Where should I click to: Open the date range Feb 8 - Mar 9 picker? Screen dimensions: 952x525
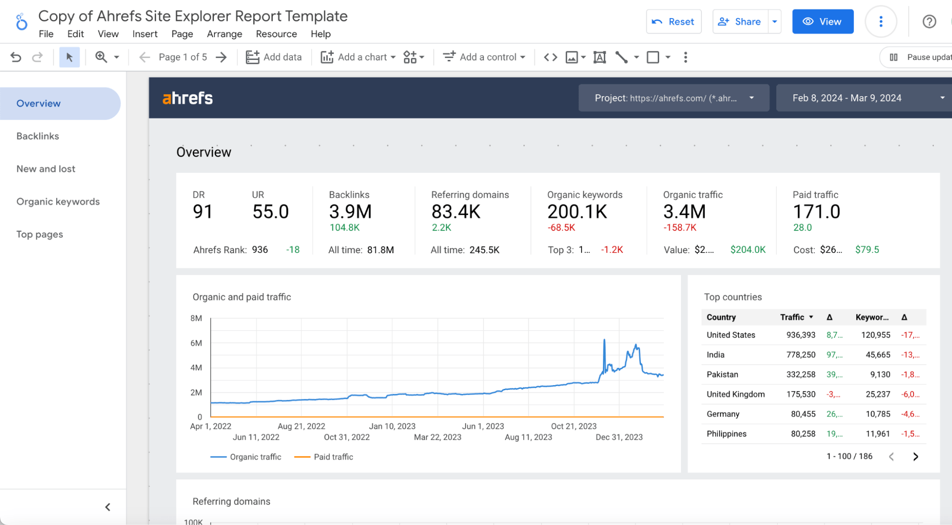(862, 98)
